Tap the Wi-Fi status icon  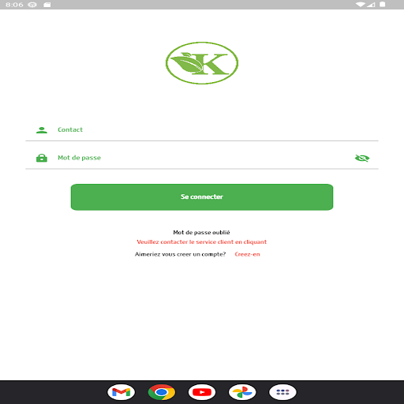[361, 5]
